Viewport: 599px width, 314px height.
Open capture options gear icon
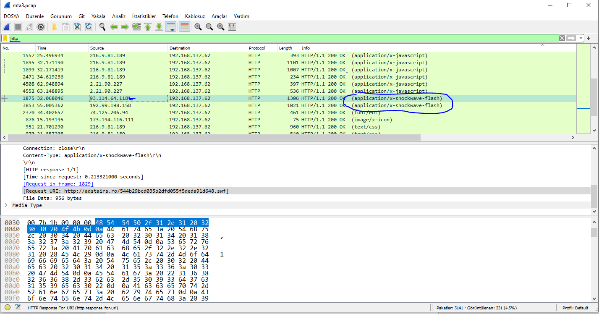41,27
